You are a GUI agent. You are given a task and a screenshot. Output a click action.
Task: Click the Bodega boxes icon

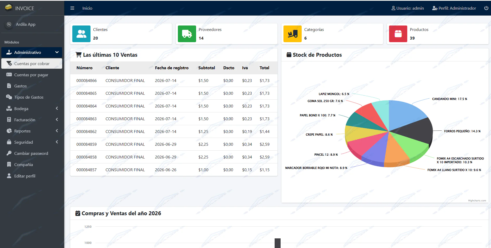coord(9,109)
